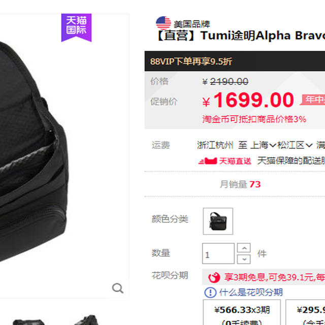Open the 上海 city dropdown

tap(263, 145)
